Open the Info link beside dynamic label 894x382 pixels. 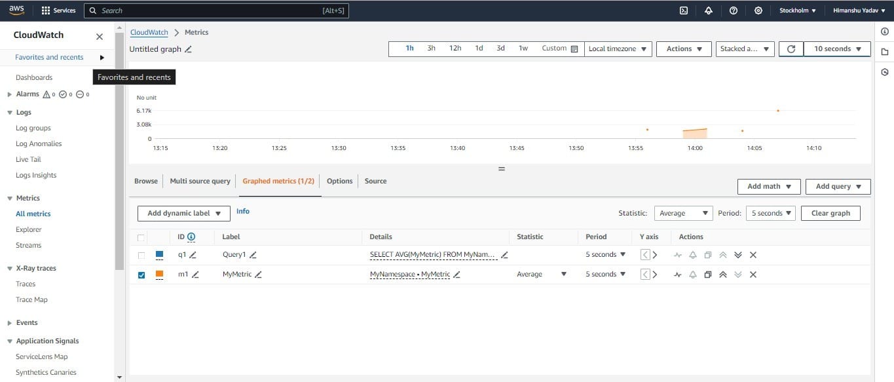[243, 212]
